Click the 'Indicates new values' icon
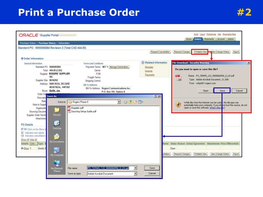This screenshot has height=197, width=263. point(22,133)
